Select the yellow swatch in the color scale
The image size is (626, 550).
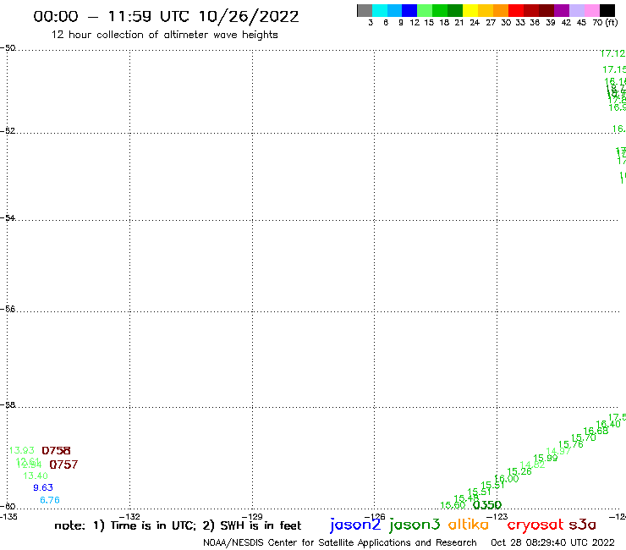coord(470,10)
